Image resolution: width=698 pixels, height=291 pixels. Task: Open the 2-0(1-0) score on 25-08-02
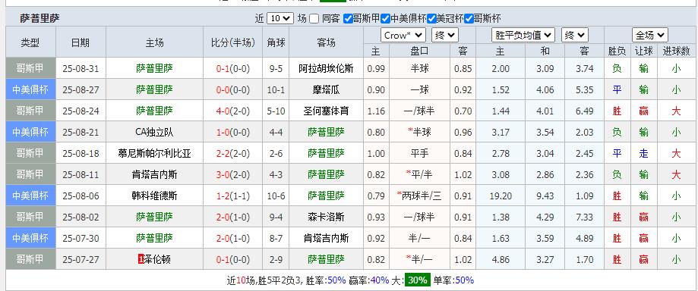point(233,217)
